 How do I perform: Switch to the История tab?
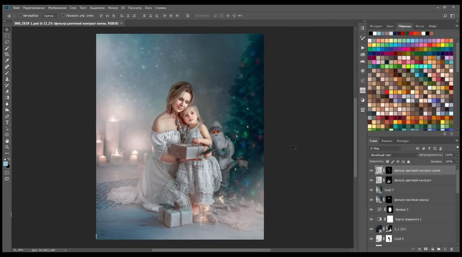click(376, 26)
